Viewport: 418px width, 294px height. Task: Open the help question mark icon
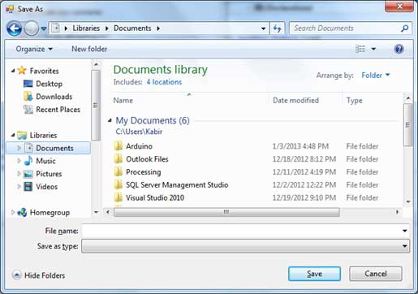click(399, 49)
